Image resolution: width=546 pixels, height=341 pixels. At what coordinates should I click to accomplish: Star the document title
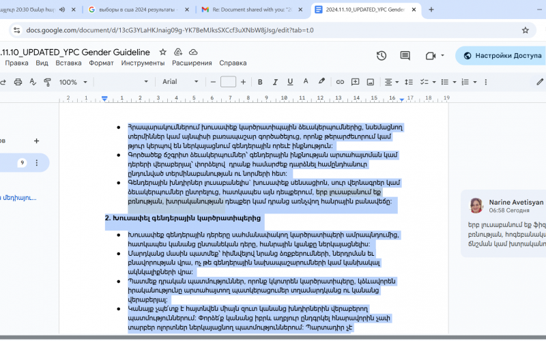click(162, 53)
